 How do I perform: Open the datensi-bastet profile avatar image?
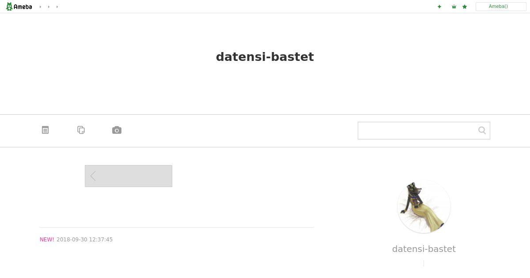point(424,207)
